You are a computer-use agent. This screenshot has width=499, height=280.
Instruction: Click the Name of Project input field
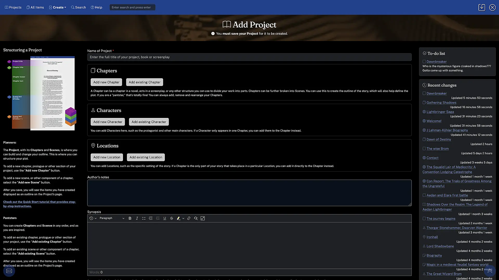(249, 57)
